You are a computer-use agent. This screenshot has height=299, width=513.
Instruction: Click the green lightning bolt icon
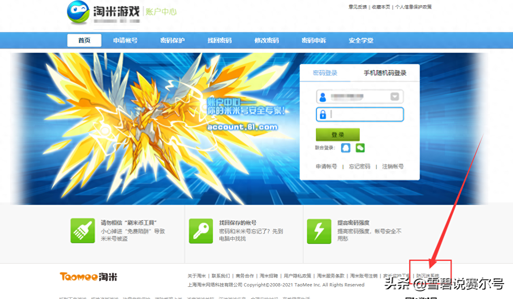[x=319, y=231]
